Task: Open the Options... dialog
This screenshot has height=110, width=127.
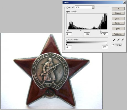Action: coord(118,34)
